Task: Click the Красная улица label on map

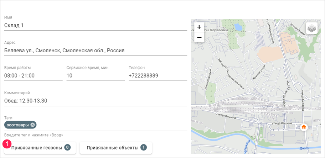Action: coord(259,74)
